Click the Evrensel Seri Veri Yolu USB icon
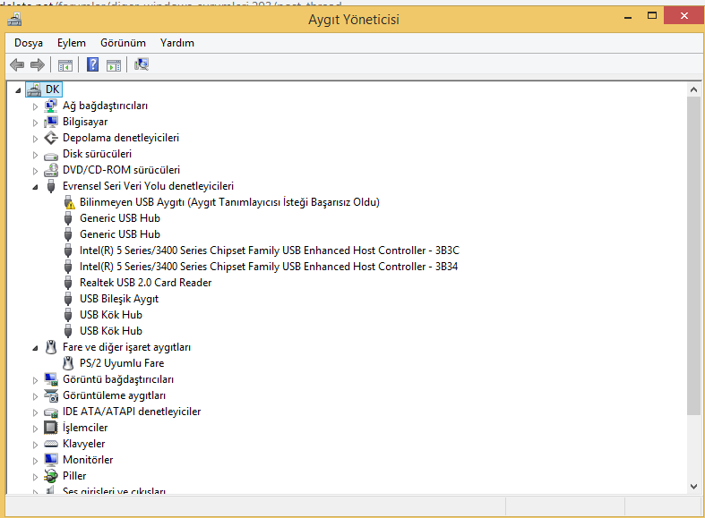The height and width of the screenshot is (518, 705). 51,186
